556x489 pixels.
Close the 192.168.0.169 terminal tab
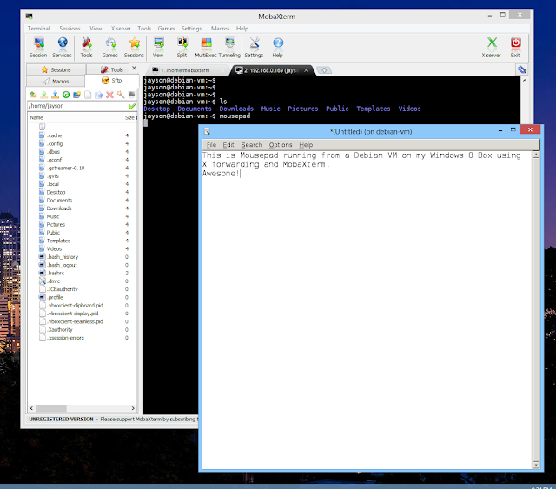tap(306, 70)
